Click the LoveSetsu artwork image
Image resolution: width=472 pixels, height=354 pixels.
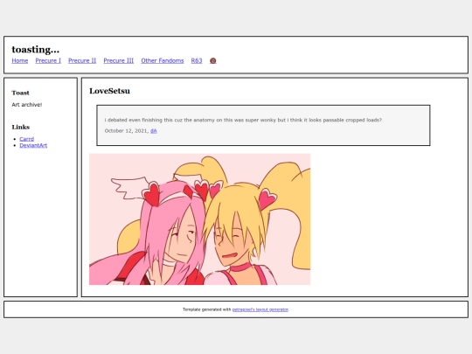pyautogui.click(x=199, y=219)
